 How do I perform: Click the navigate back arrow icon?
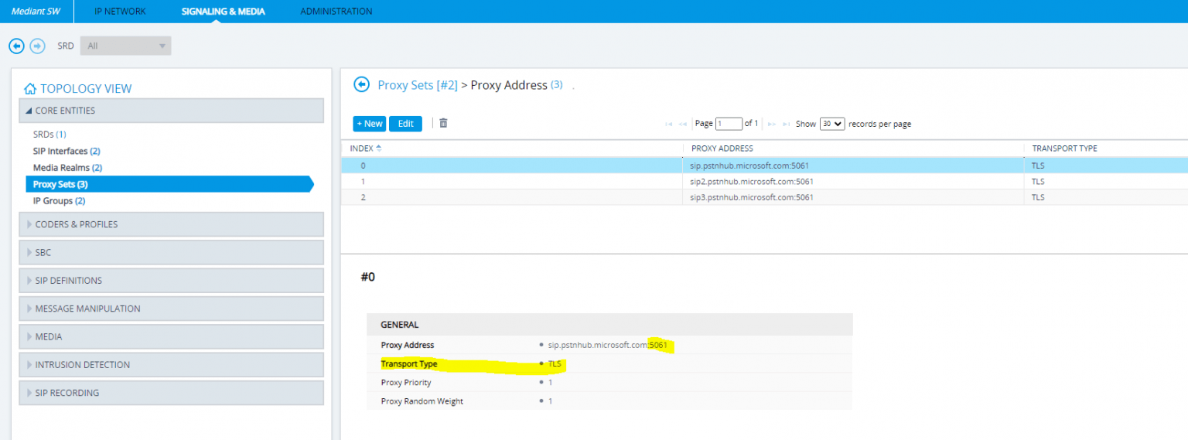pyautogui.click(x=16, y=46)
